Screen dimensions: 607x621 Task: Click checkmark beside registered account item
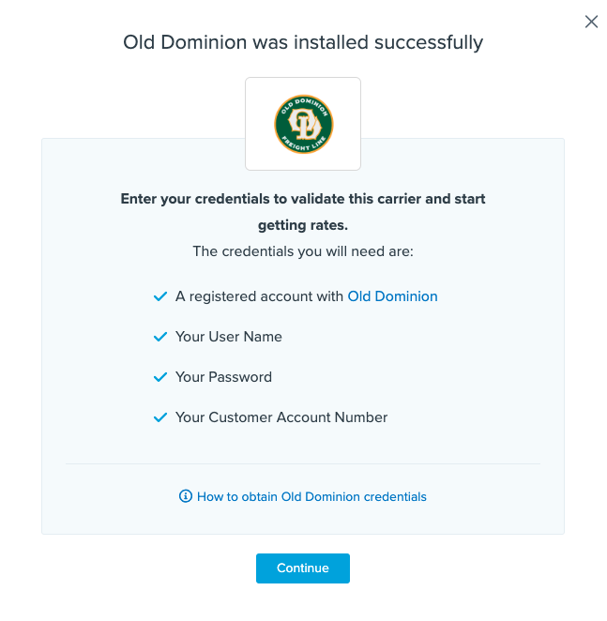pos(159,296)
